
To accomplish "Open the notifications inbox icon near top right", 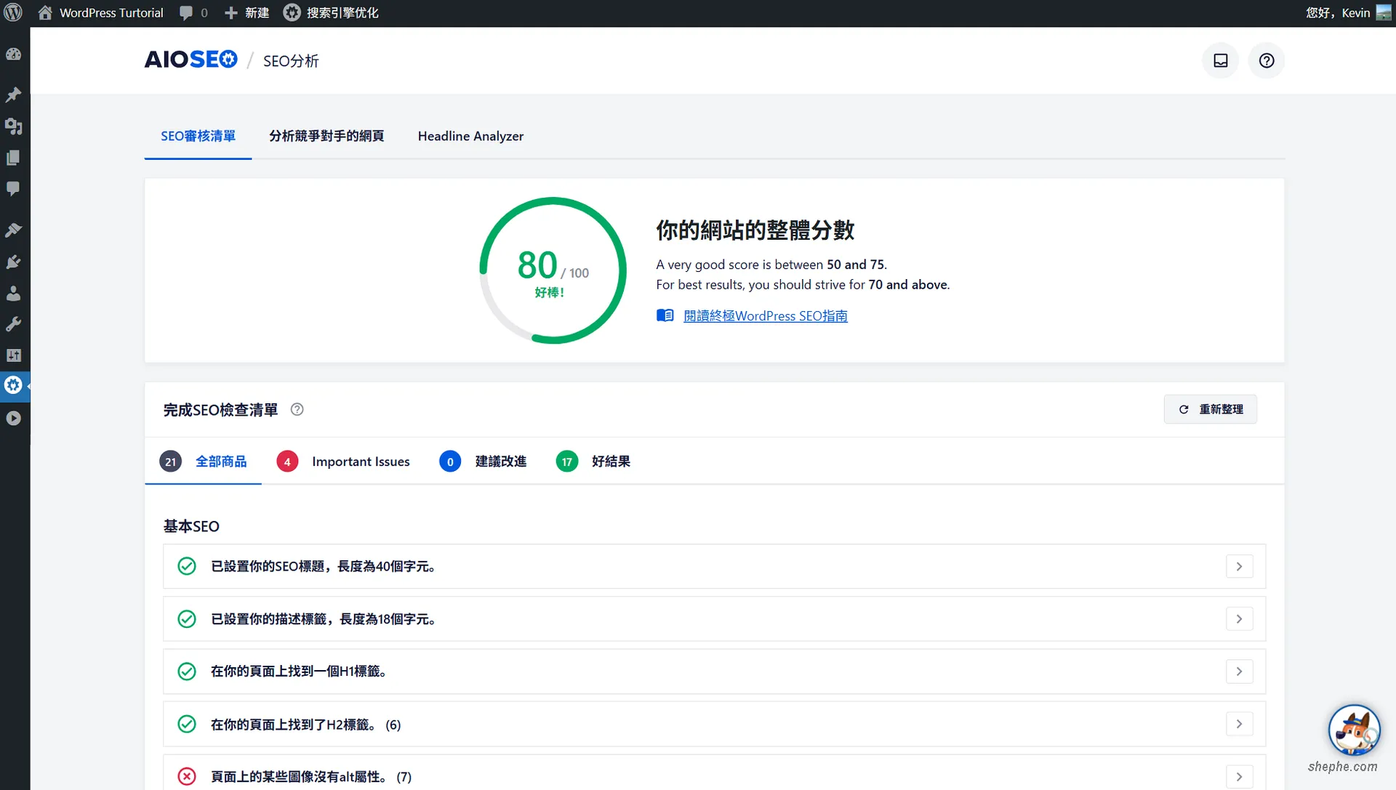I will click(x=1220, y=60).
